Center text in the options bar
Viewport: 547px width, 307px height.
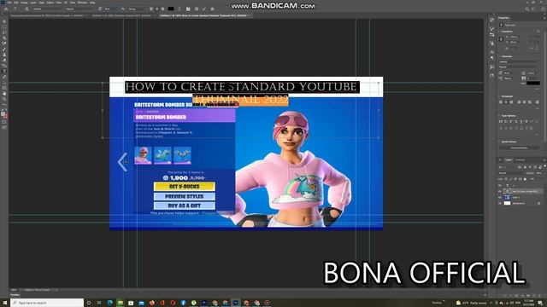pyautogui.click(x=156, y=9)
